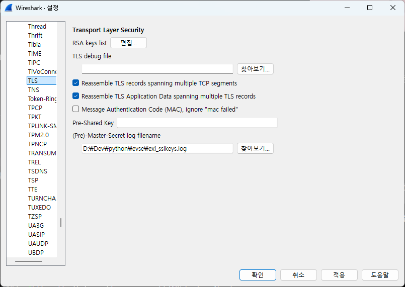Toggle TLS Application Data reassembly checkbox
Image resolution: width=405 pixels, height=287 pixels.
pos(75,96)
